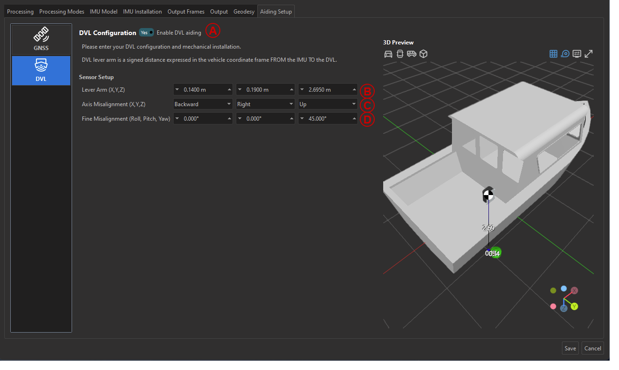This screenshot has height=370, width=619.
Task: Open the 3D preview display settings icon
Action: tap(577, 54)
